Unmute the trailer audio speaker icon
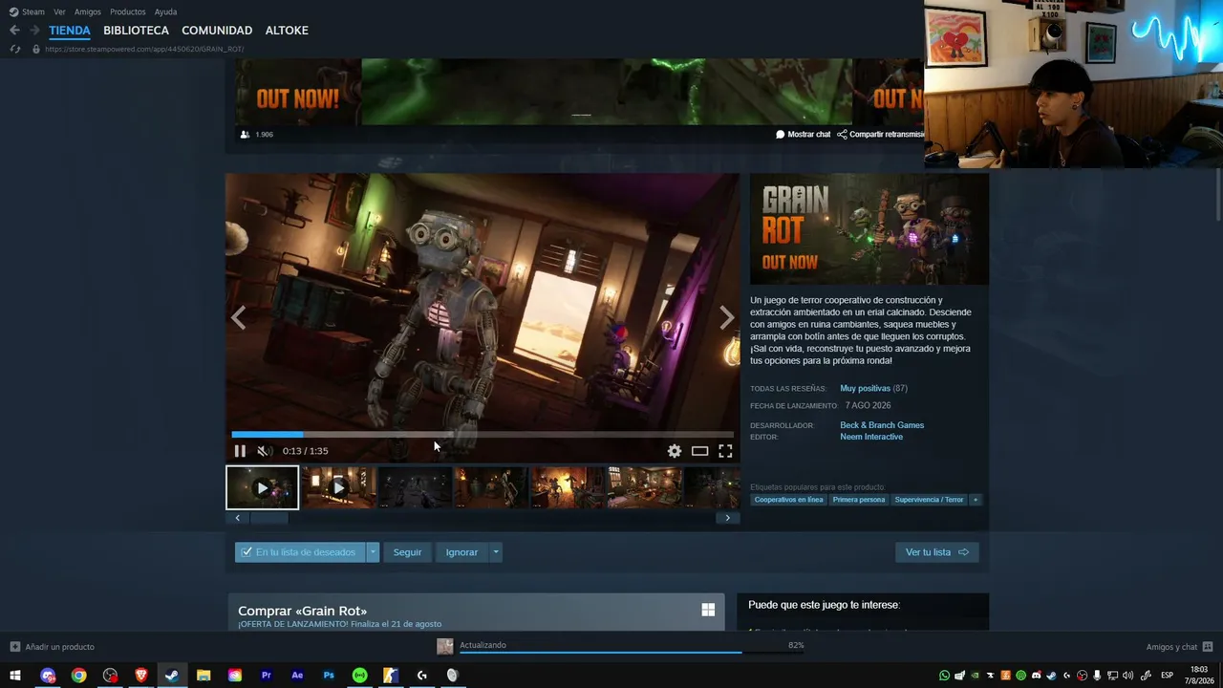Image resolution: width=1223 pixels, height=688 pixels. pyautogui.click(x=264, y=451)
